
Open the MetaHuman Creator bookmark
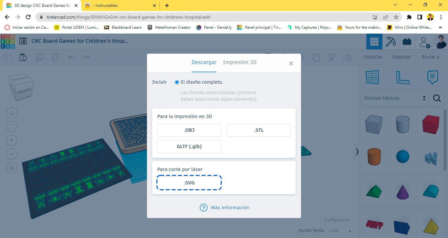(169, 27)
